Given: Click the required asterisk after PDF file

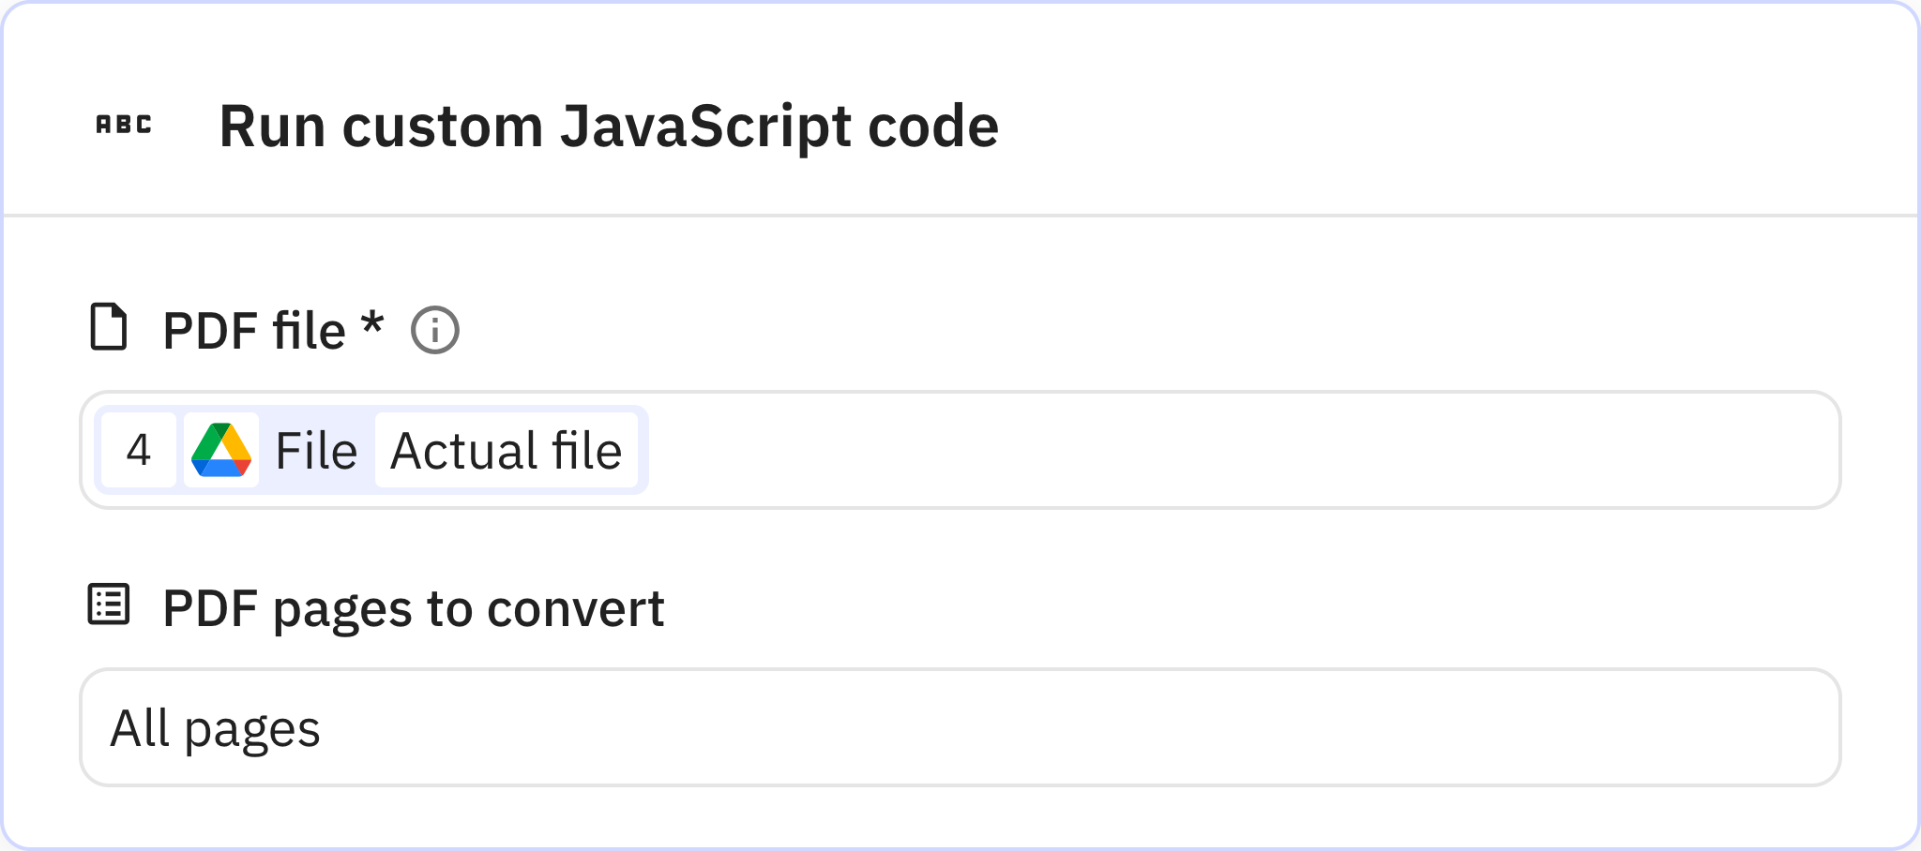Looking at the screenshot, I should pos(372,324).
